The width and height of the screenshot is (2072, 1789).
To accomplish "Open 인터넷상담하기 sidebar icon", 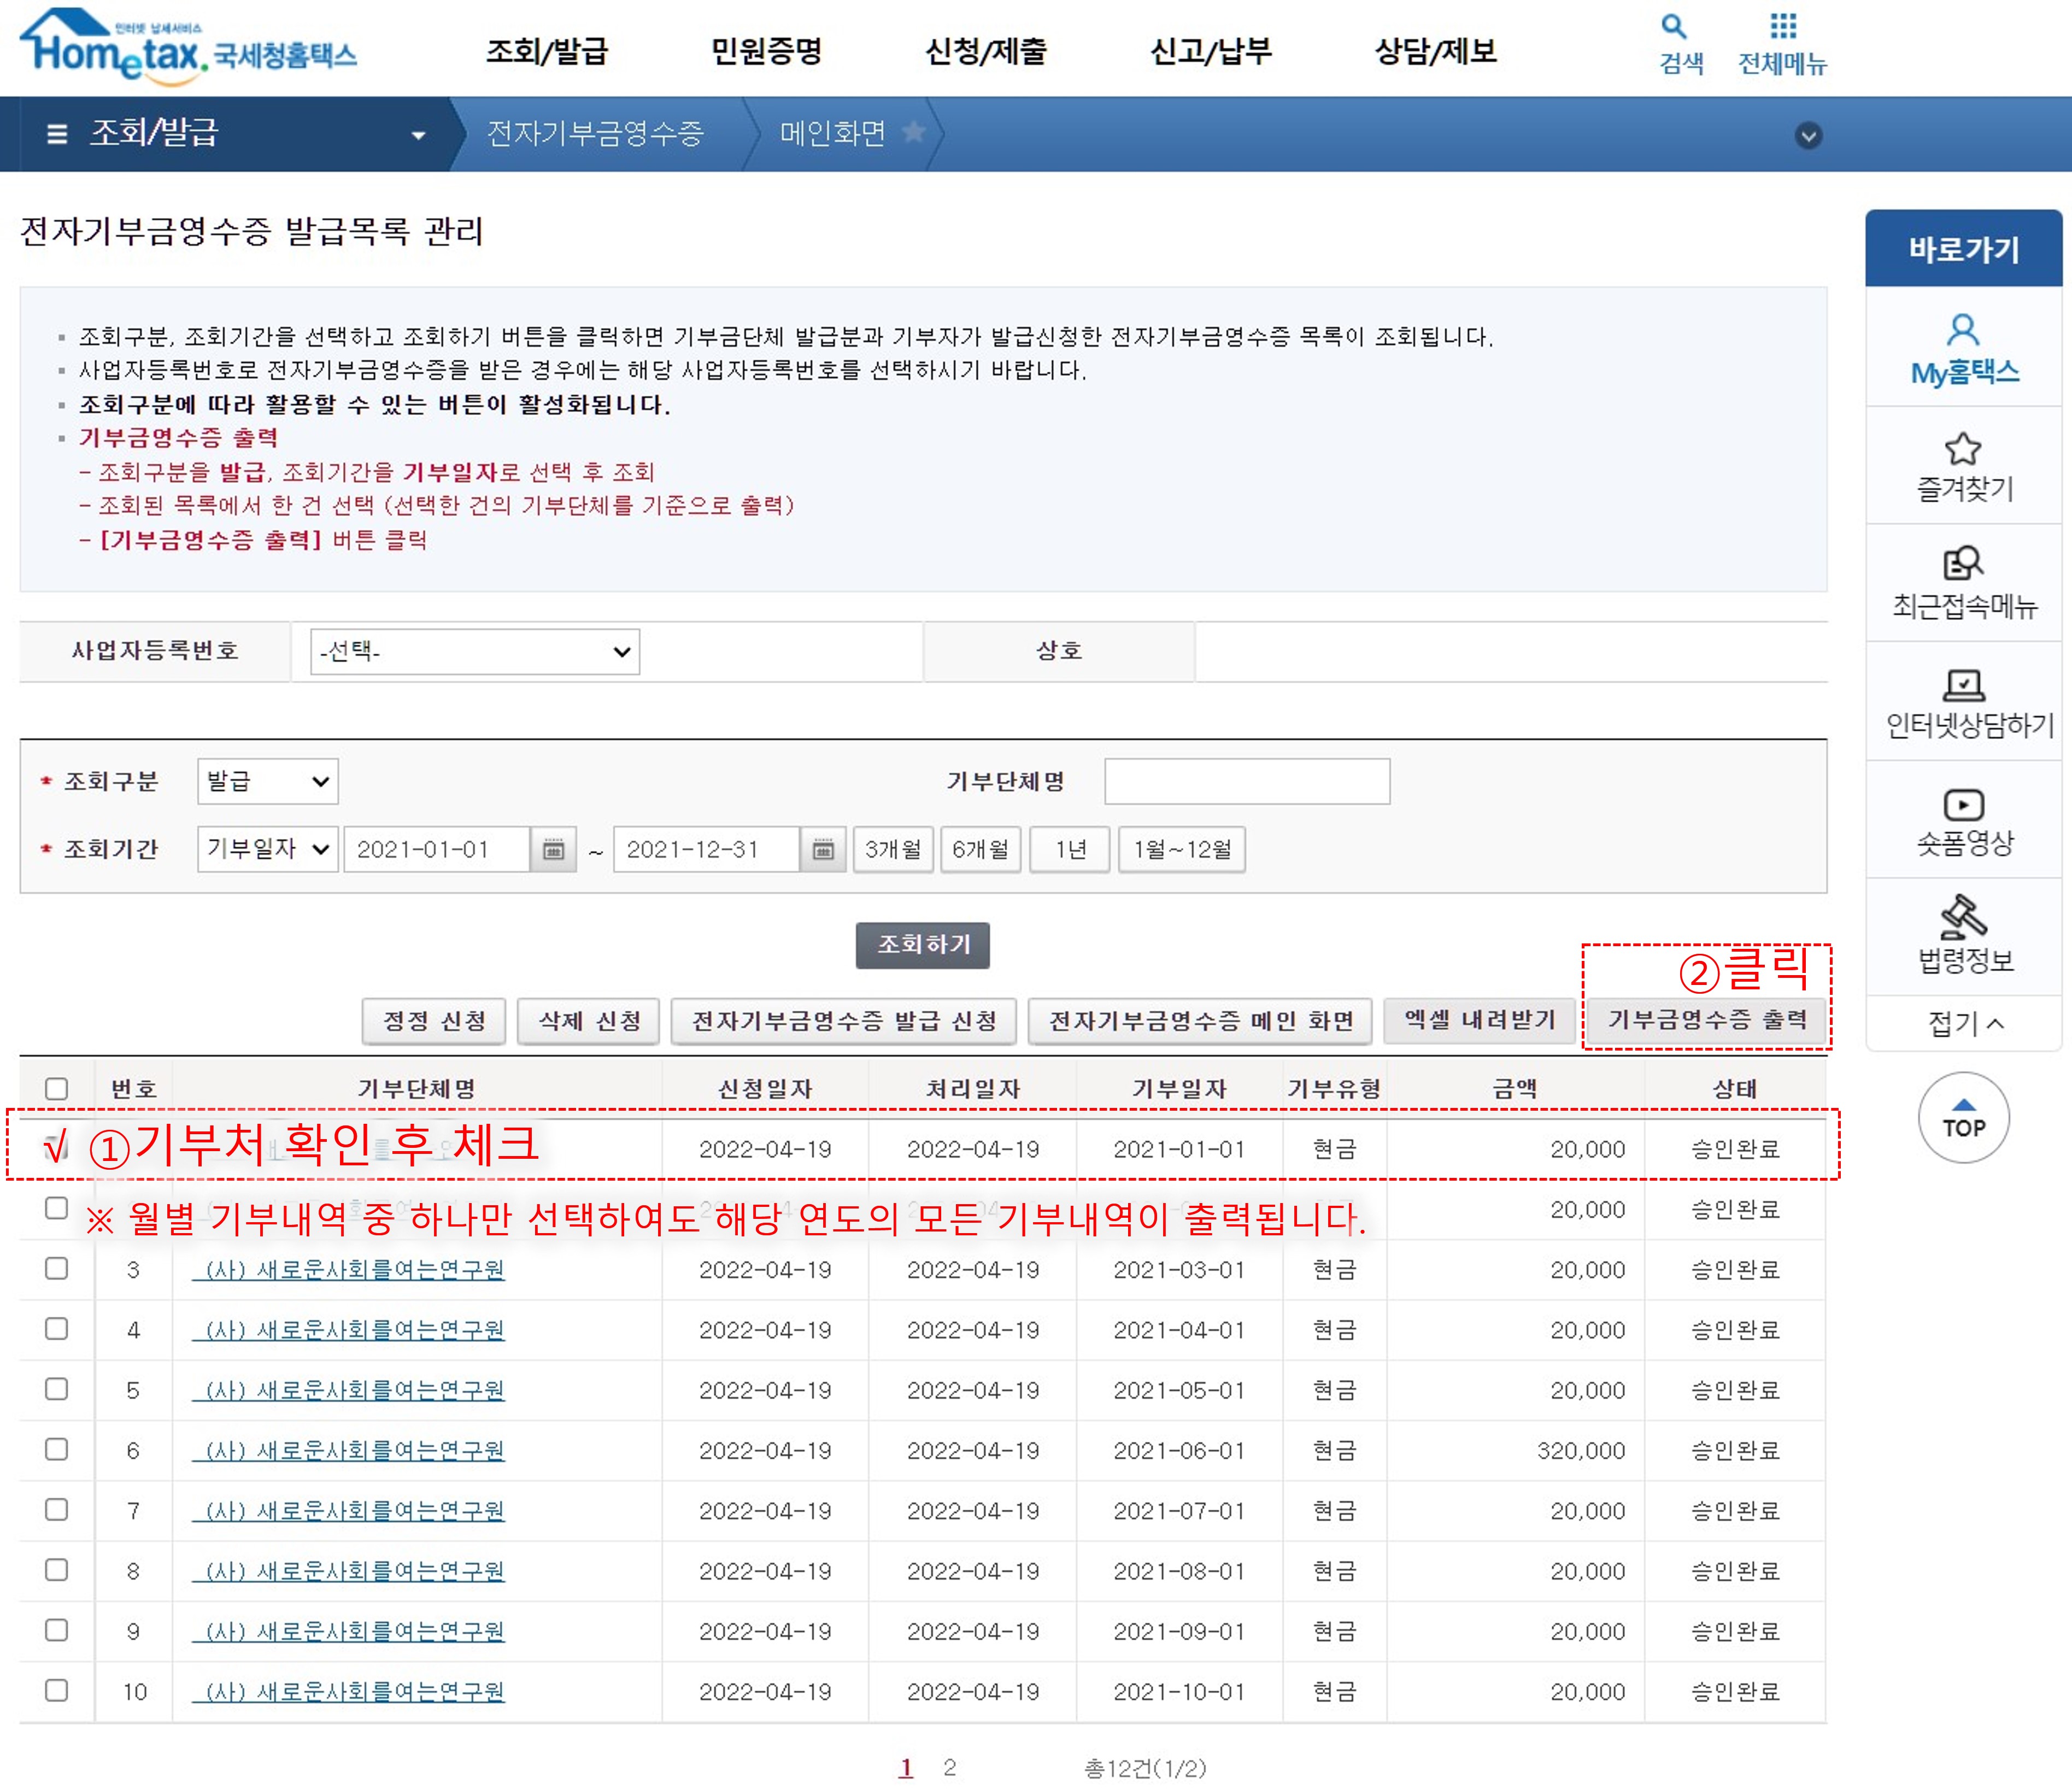I will coord(1963,685).
